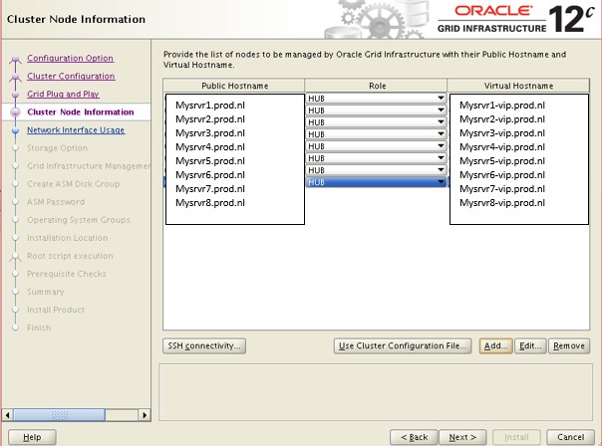Image resolution: width=602 pixels, height=447 pixels.
Task: Click the Configuration Option step marker icon
Action: (x=15, y=60)
